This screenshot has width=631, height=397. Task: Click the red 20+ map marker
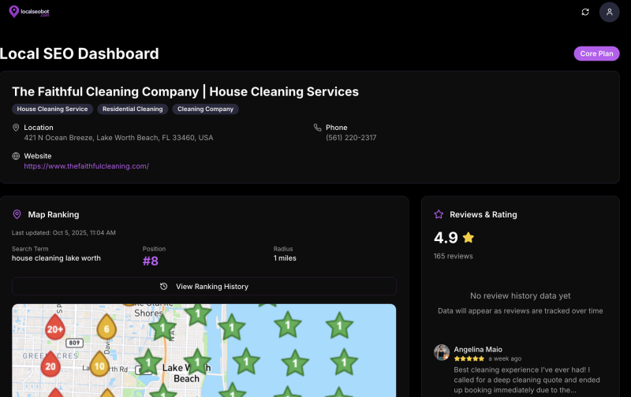[x=55, y=329]
